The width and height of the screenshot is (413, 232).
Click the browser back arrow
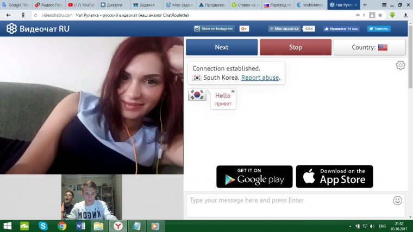(8, 15)
